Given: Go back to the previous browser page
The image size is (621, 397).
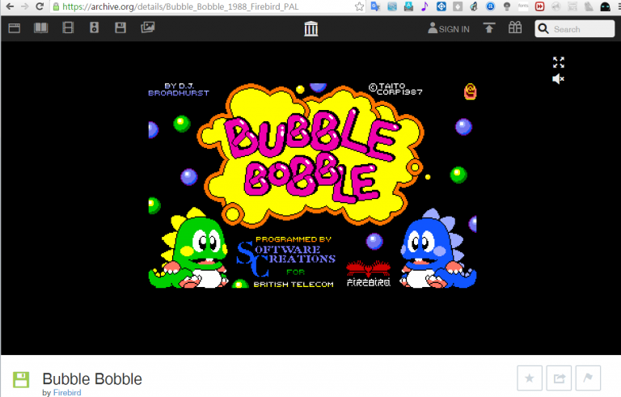Looking at the screenshot, I should coord(10,6).
